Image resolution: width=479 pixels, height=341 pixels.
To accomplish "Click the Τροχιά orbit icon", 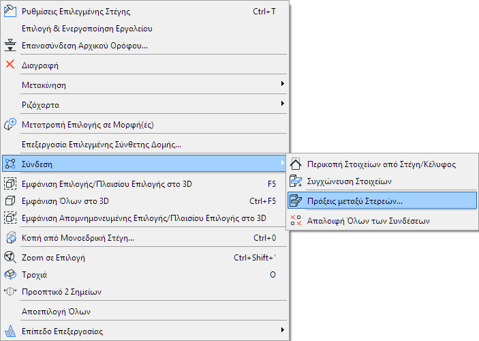I will click(10, 275).
